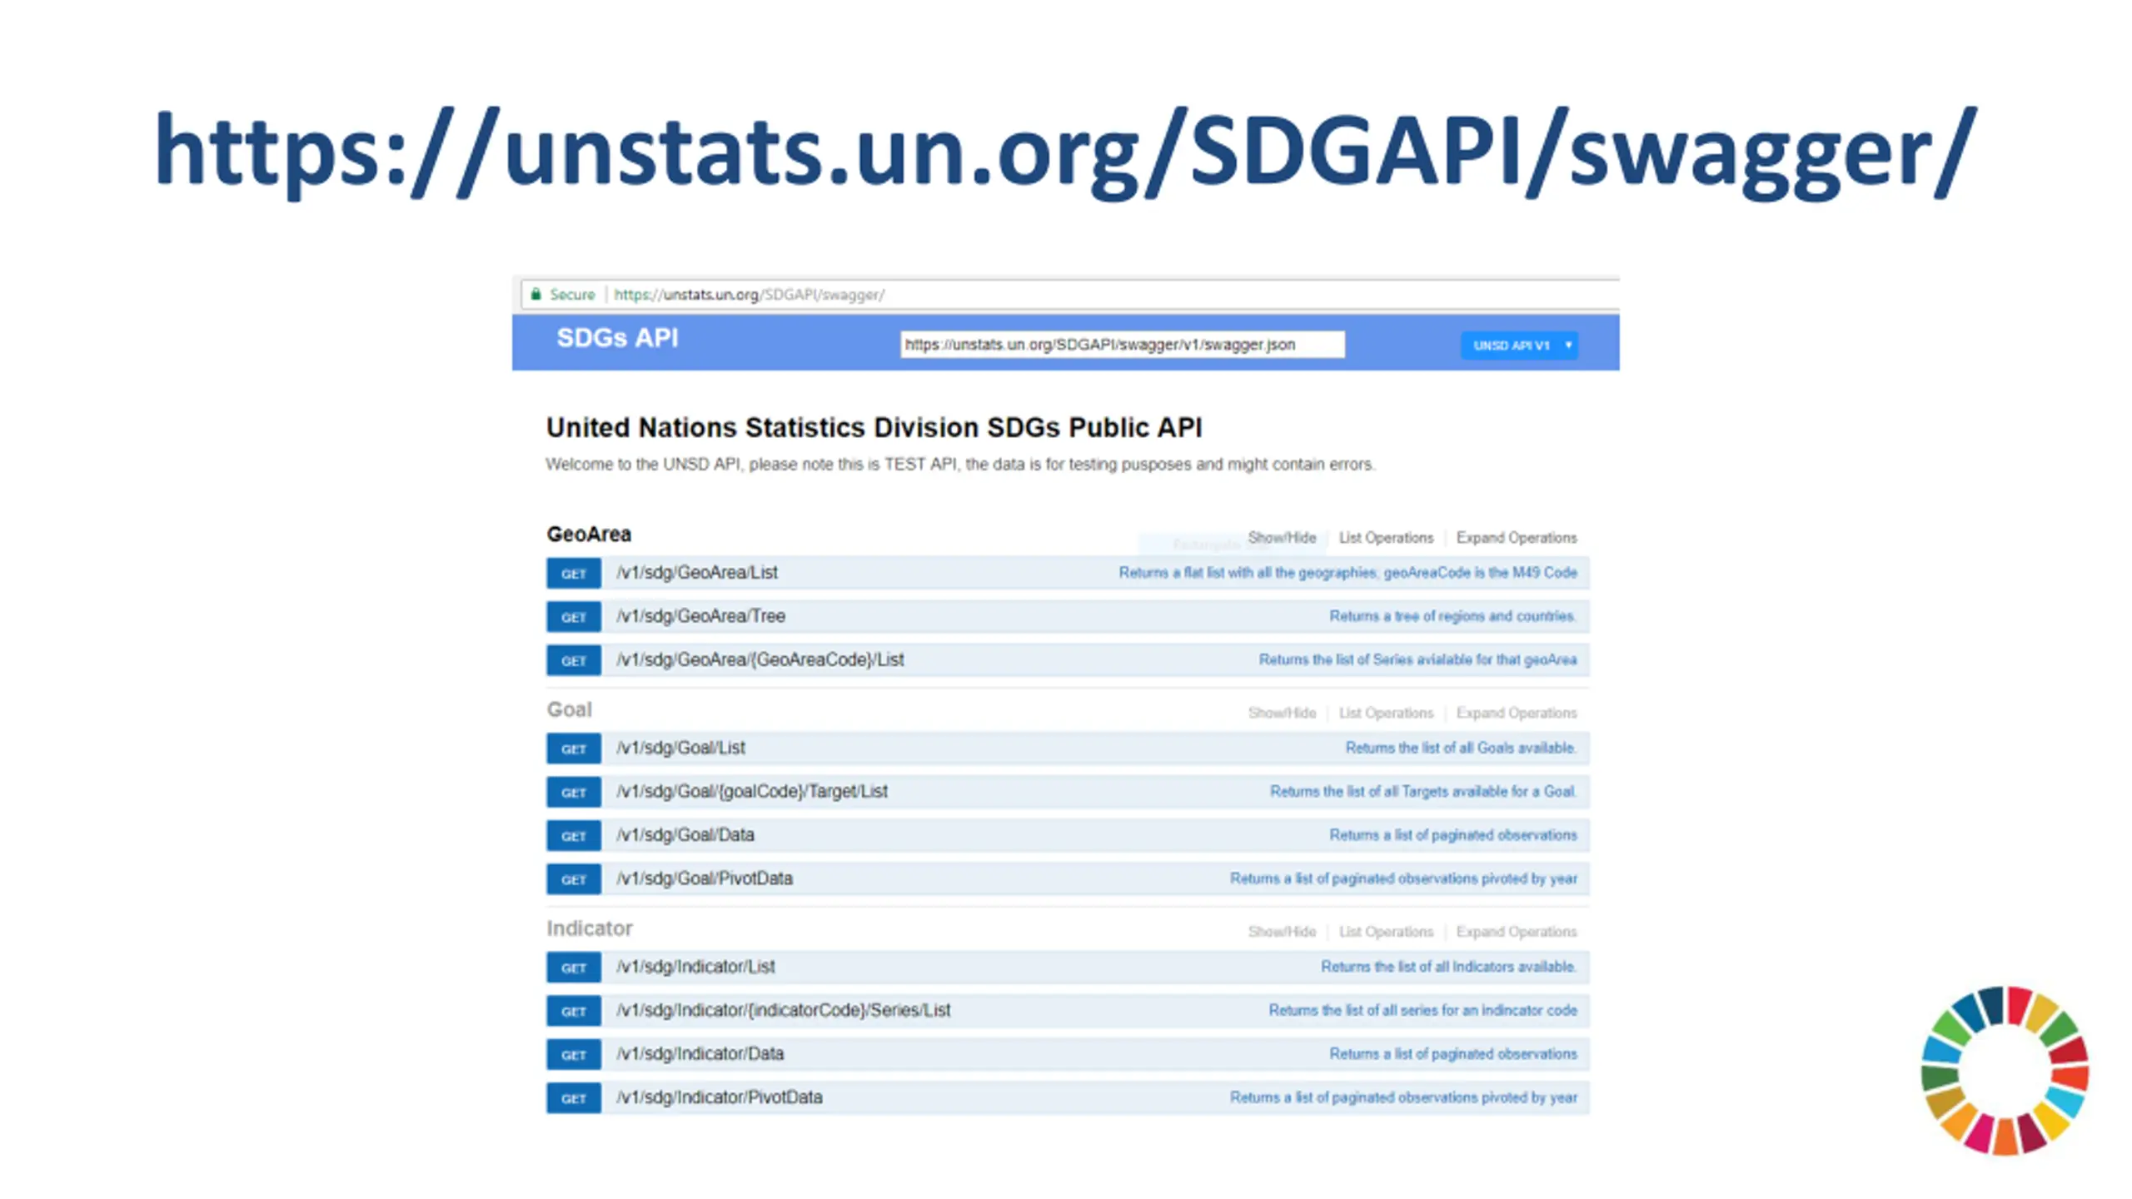
Task: Click List Operations for Goal section
Action: tap(1386, 714)
